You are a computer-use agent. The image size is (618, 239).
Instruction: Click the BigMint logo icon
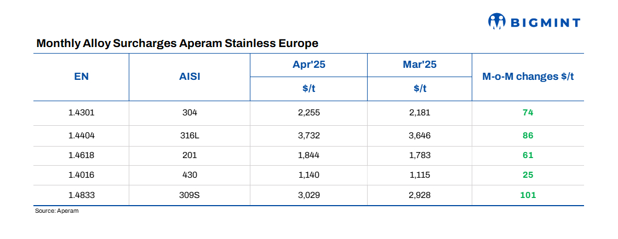pos(496,21)
